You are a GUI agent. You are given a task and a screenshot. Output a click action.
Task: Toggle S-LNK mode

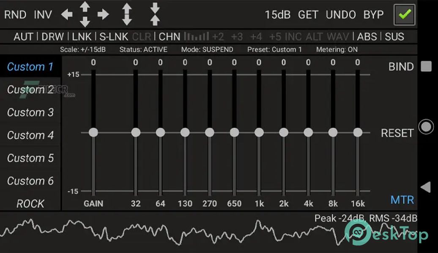pyautogui.click(x=114, y=37)
